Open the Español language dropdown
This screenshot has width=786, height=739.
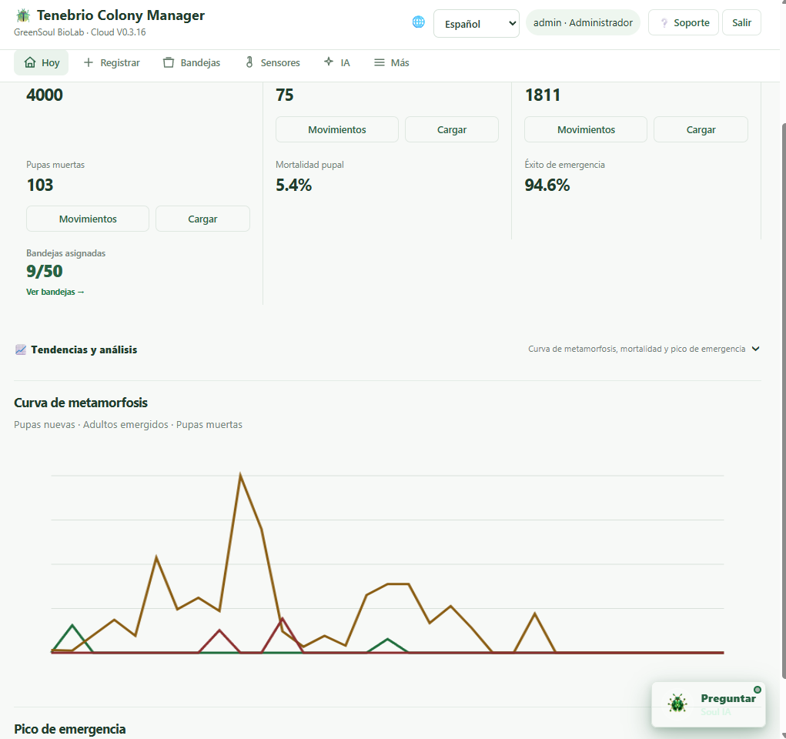(477, 24)
